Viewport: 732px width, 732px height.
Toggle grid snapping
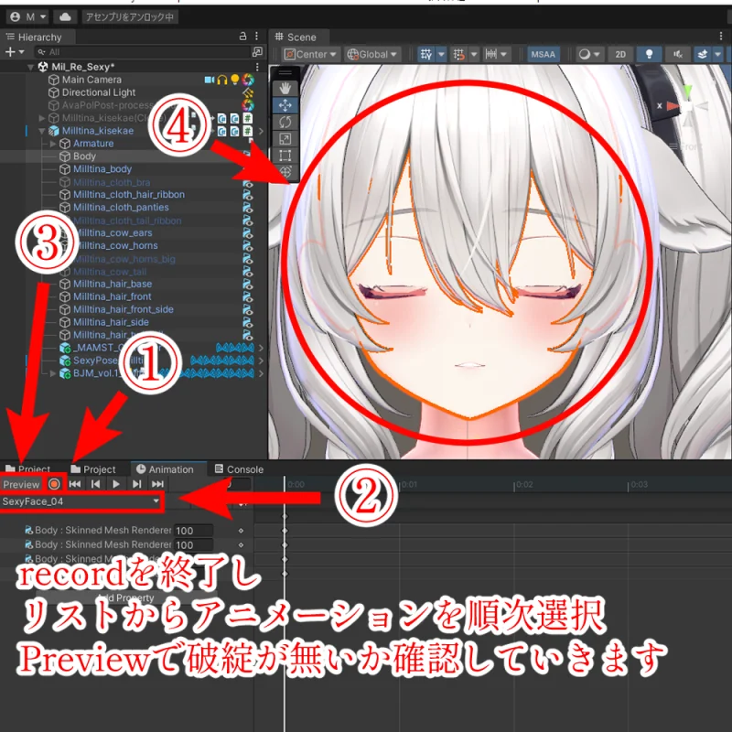click(x=459, y=54)
